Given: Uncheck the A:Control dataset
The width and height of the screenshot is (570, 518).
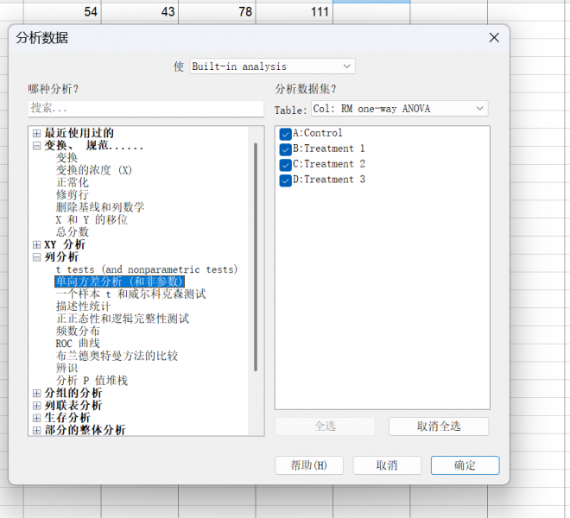Looking at the screenshot, I should [x=285, y=134].
